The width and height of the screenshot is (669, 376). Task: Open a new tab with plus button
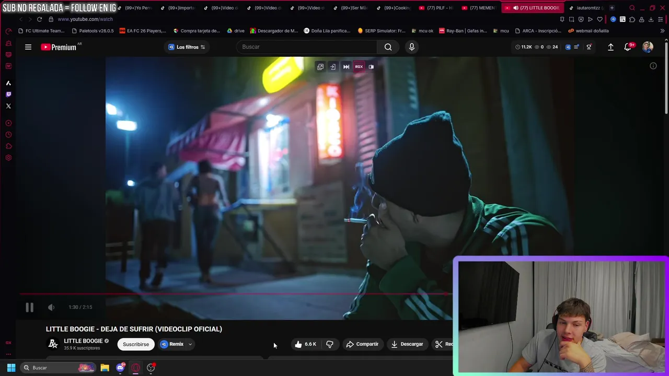(x=612, y=8)
